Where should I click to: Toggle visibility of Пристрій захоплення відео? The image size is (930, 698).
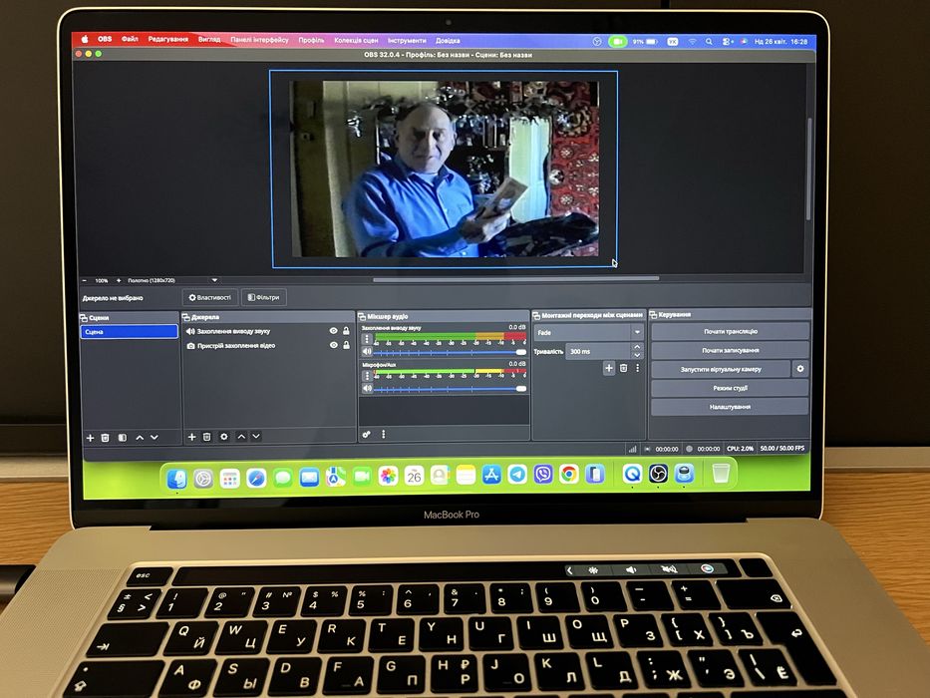pyautogui.click(x=333, y=345)
